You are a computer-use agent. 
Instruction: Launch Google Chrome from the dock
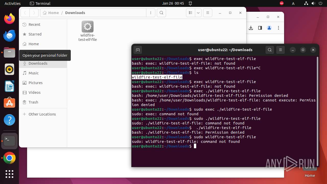(9, 158)
